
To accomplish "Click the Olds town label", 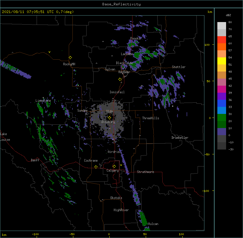I will 109,111.
